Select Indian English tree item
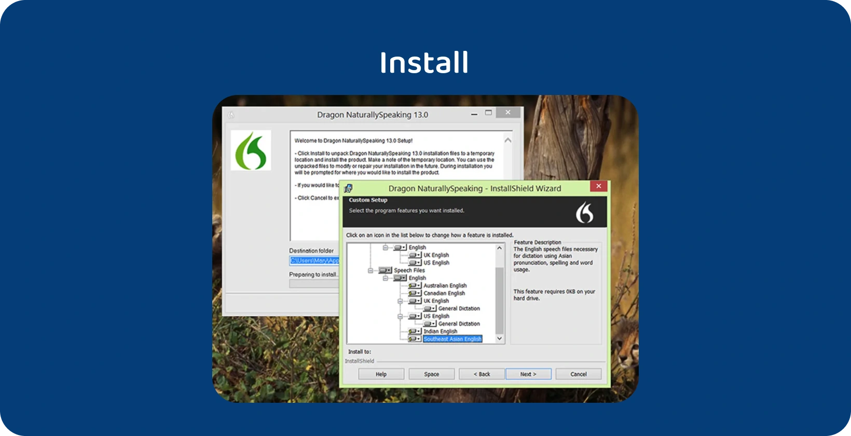Image resolution: width=851 pixels, height=436 pixels. pyautogui.click(x=441, y=331)
